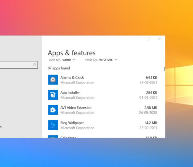Click the 04-03-2021 install date
This screenshot has height=167, width=193.
[148, 98]
